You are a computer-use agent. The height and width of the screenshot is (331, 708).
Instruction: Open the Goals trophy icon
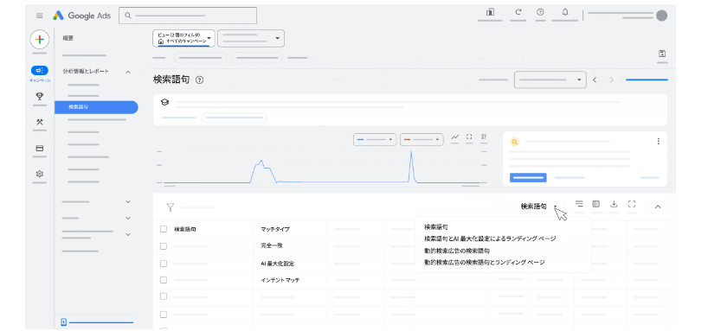click(x=39, y=96)
